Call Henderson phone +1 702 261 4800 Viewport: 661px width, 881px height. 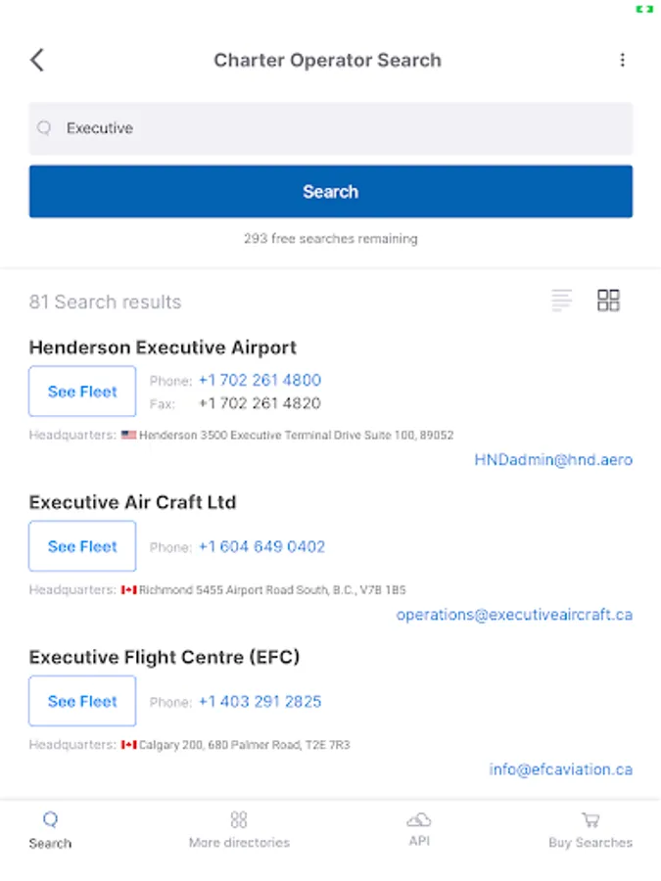click(260, 380)
